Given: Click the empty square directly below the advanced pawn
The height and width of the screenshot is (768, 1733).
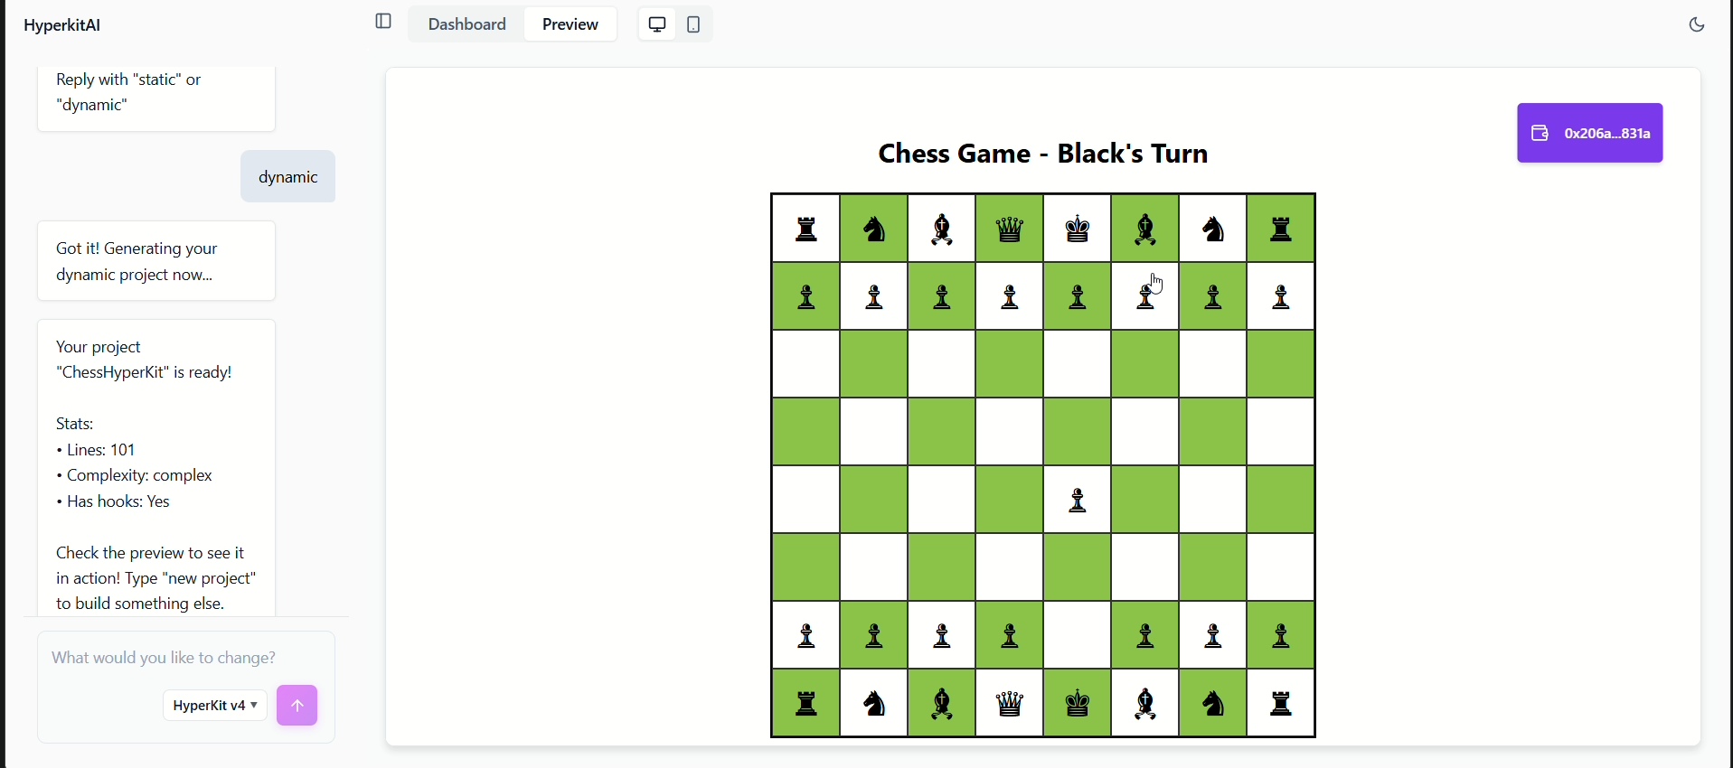Looking at the screenshot, I should (1078, 568).
